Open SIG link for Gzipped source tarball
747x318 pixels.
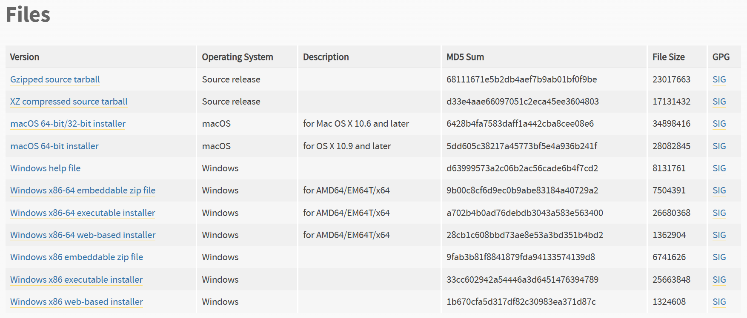tap(719, 79)
